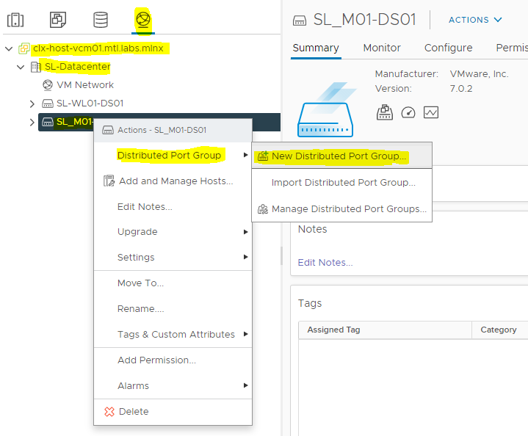Click the performance chart icon in Summary
The width and height of the screenshot is (528, 436).
point(431,112)
